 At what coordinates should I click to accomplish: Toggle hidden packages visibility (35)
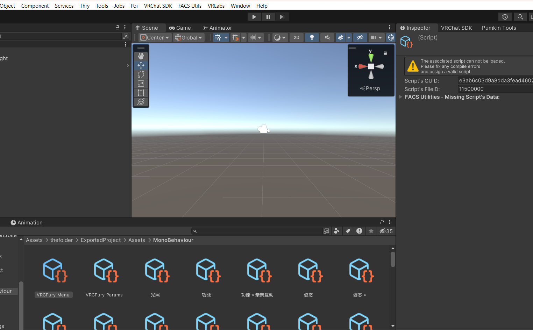(x=386, y=231)
